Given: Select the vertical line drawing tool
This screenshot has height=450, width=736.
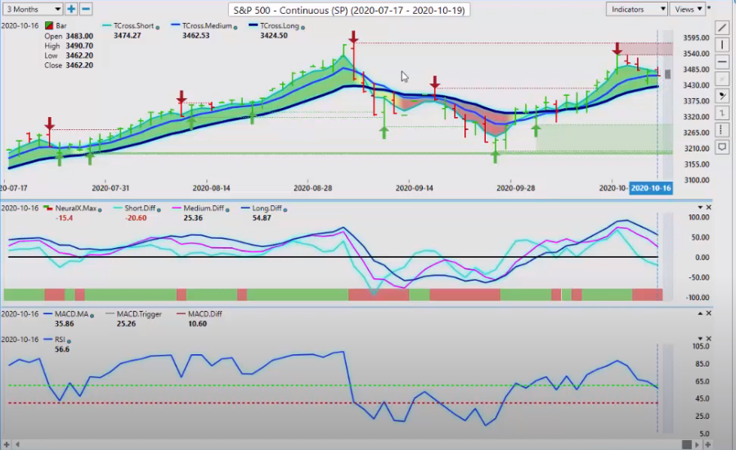Looking at the screenshot, I should point(722,45).
